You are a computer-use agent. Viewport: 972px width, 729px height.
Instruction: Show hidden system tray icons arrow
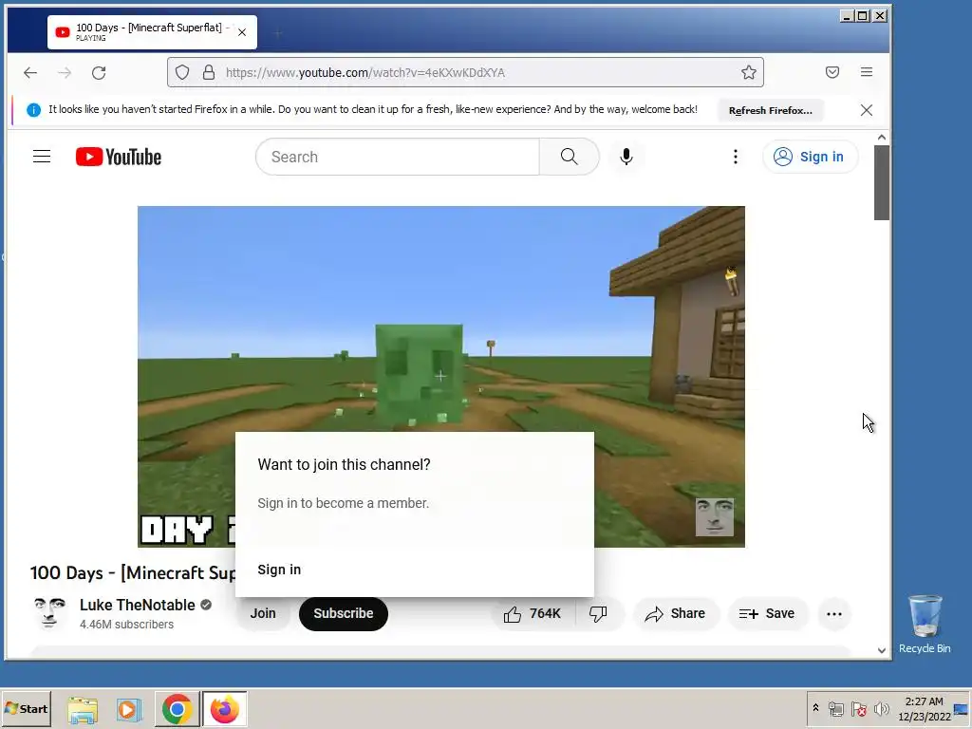[815, 708]
